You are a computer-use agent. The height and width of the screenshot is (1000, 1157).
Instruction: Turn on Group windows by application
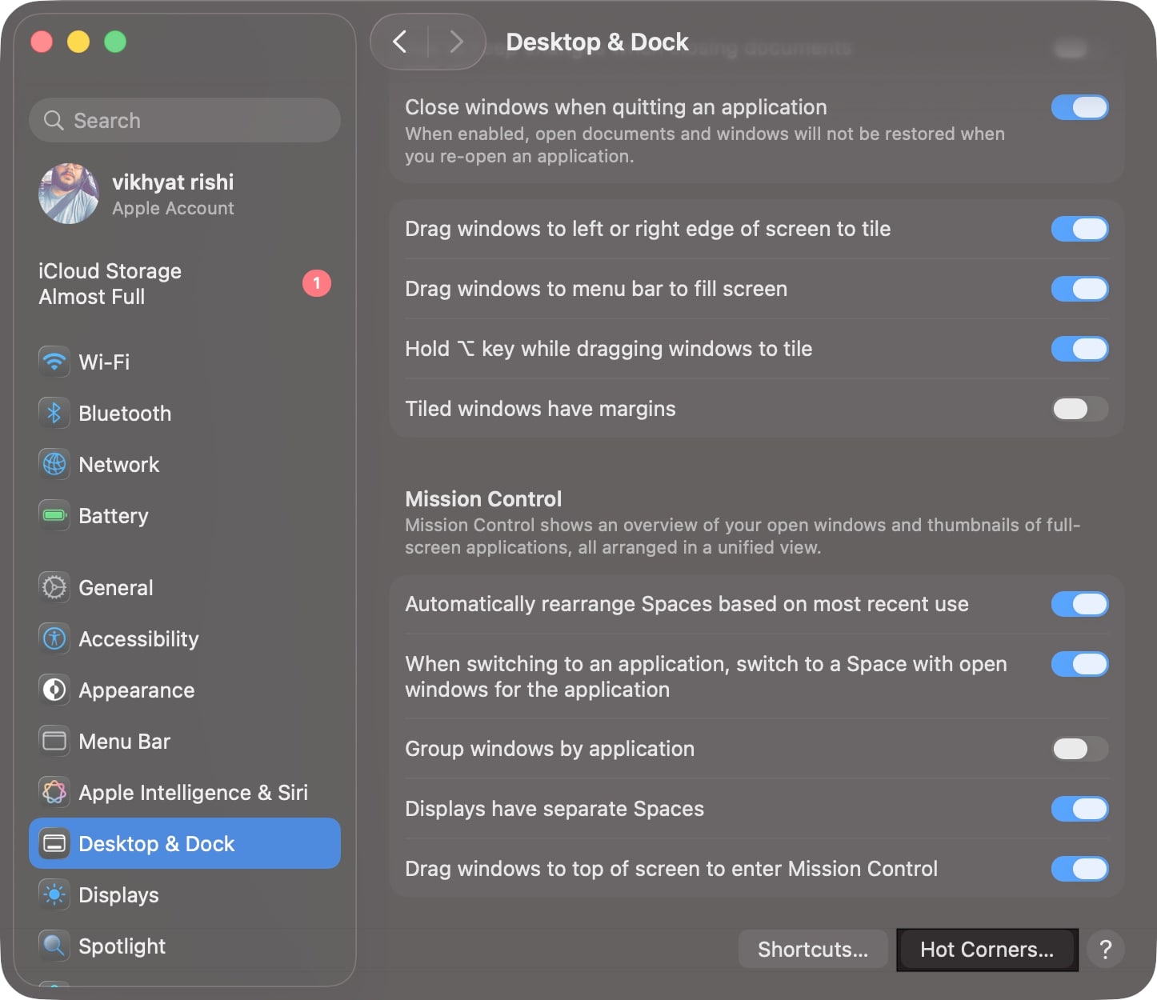click(1078, 749)
